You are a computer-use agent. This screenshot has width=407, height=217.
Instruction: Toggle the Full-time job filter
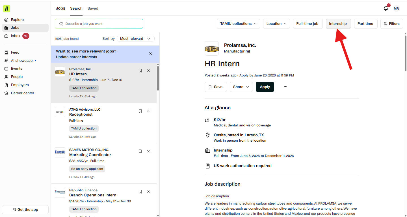pyautogui.click(x=308, y=24)
